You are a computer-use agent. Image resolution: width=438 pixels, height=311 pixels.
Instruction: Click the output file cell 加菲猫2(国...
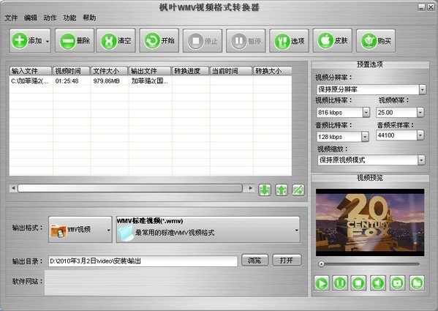pos(150,81)
